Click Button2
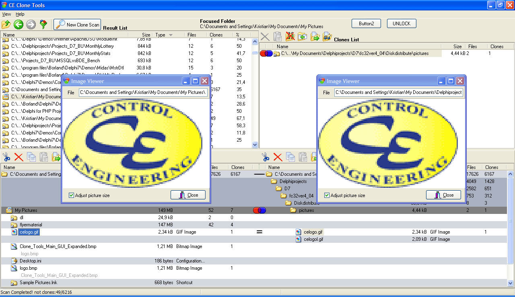The height and width of the screenshot is (297, 515). [366, 24]
